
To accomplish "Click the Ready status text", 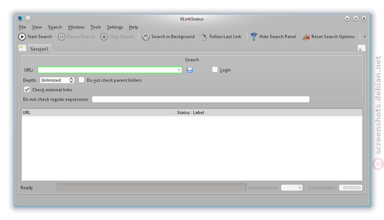I will tap(26, 188).
